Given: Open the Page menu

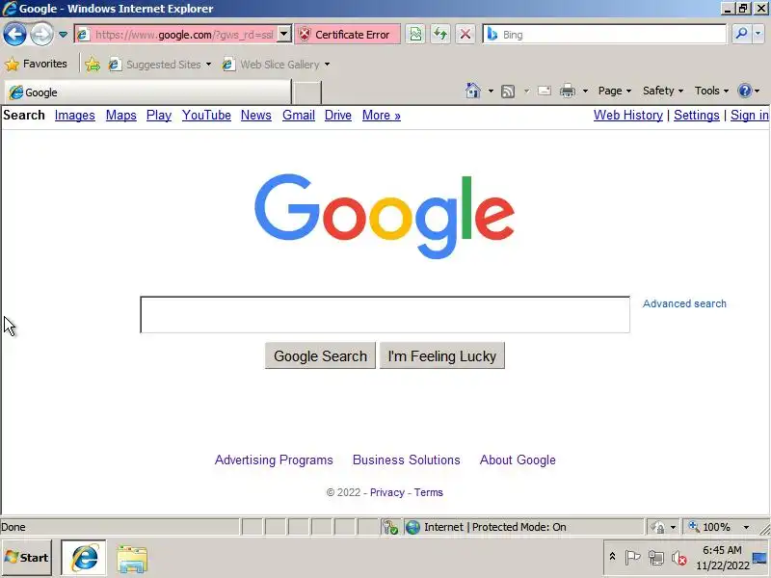Looking at the screenshot, I should tap(615, 91).
